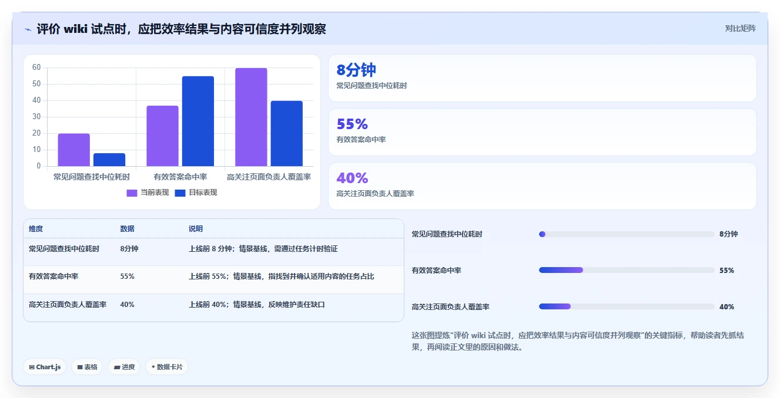Click the 进度 tag chip
The height and width of the screenshot is (398, 780).
point(124,367)
